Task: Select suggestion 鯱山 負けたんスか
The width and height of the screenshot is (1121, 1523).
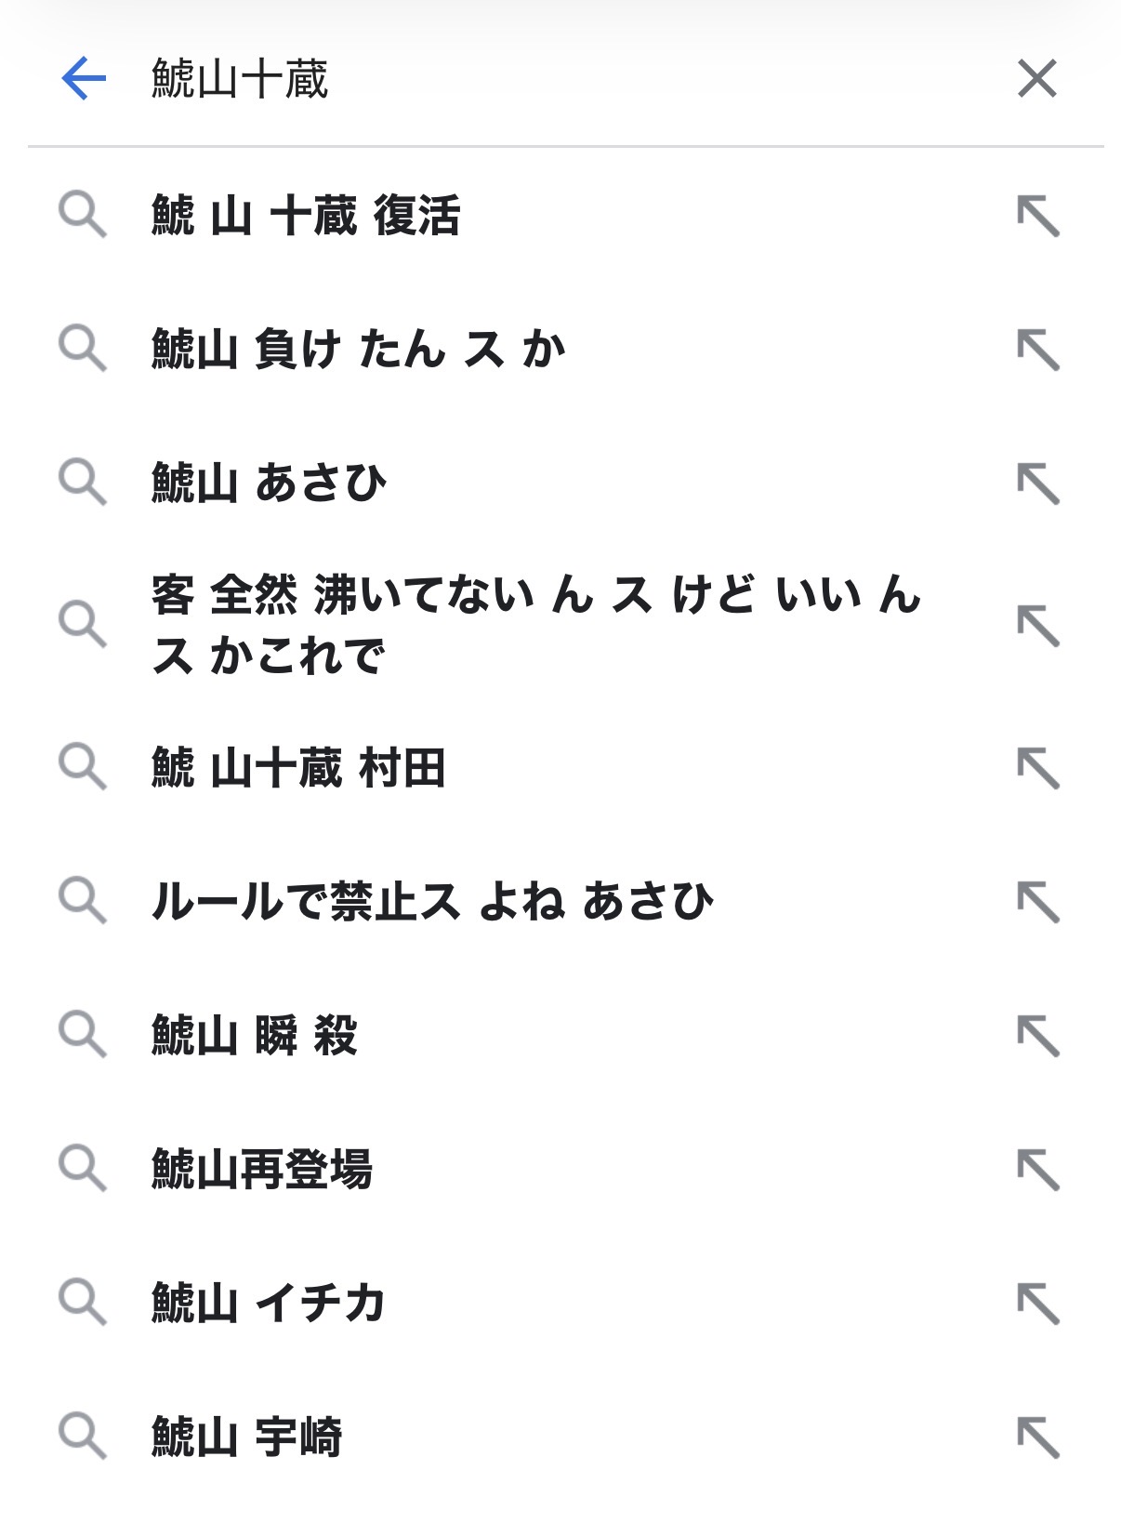Action: click(x=359, y=350)
